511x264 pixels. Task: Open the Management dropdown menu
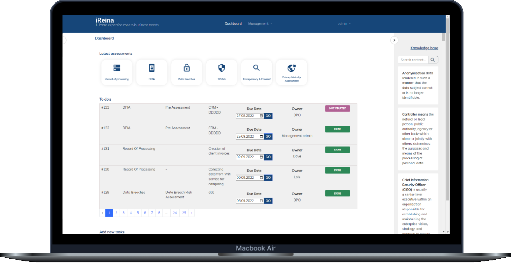pos(260,24)
